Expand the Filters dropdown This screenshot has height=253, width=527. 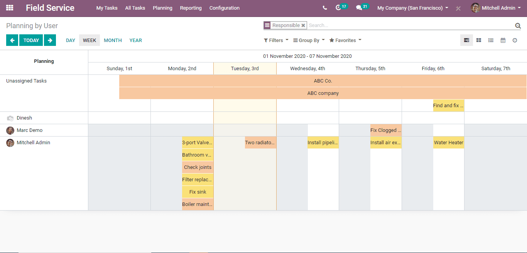276,40
